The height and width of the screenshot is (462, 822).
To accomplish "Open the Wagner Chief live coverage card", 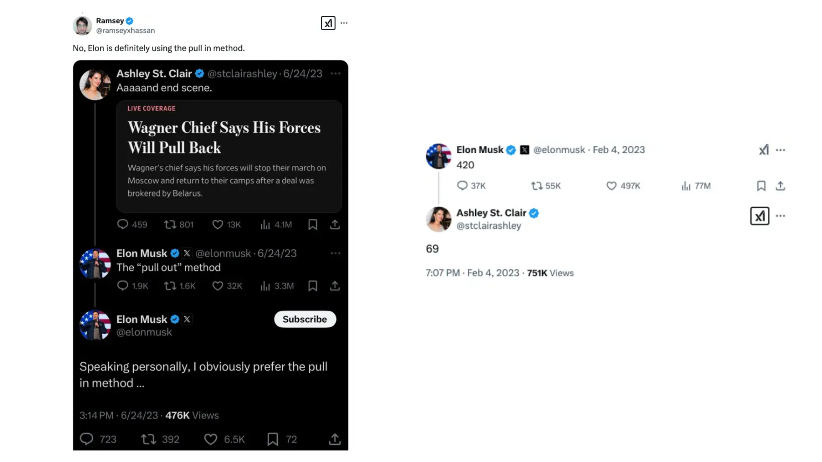I will pos(229,156).
